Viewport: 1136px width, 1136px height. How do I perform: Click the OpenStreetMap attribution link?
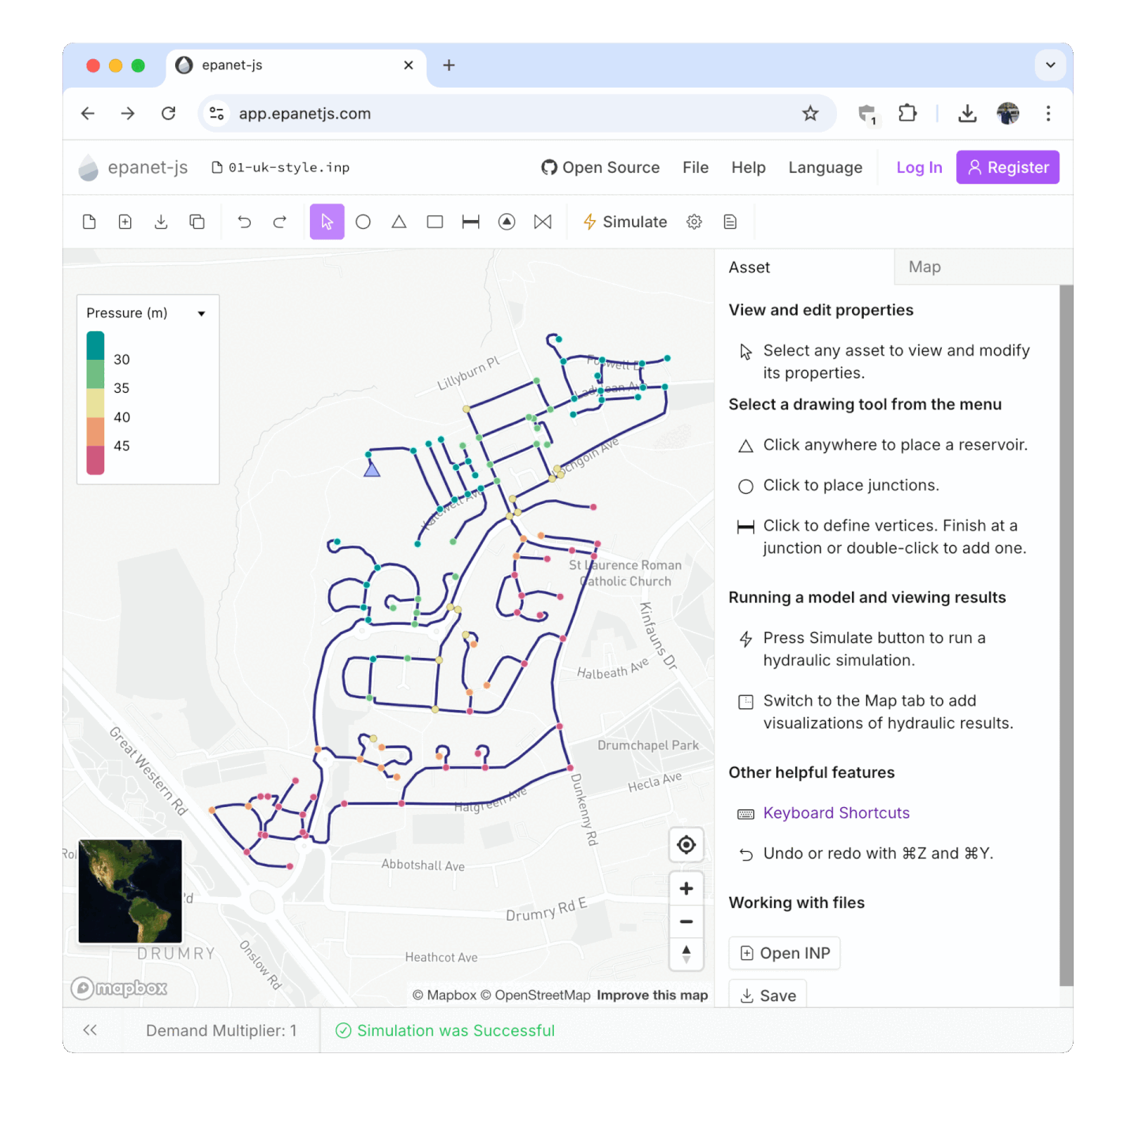(536, 995)
